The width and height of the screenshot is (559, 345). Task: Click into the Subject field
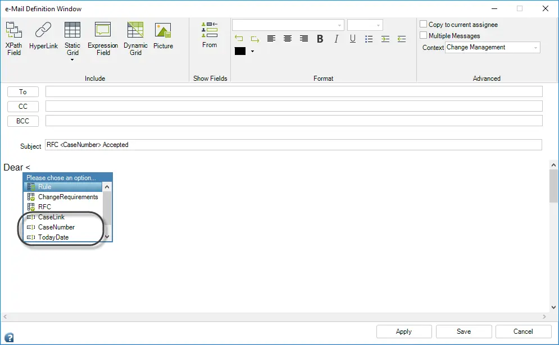(293, 145)
